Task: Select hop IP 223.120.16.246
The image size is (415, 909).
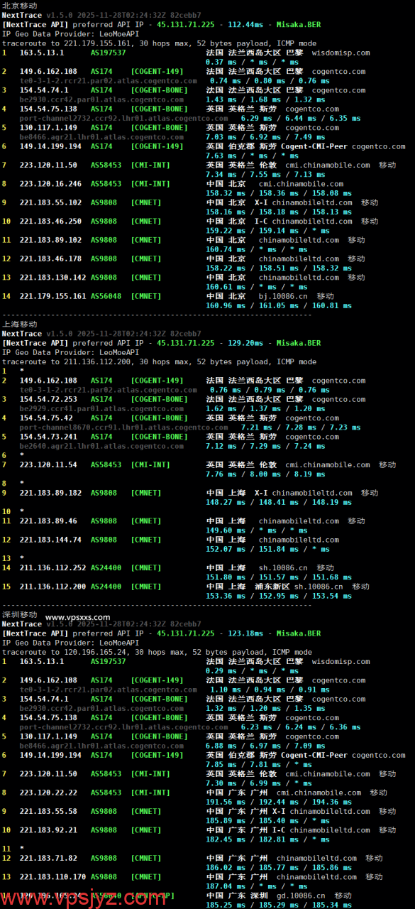Action: click(50, 184)
